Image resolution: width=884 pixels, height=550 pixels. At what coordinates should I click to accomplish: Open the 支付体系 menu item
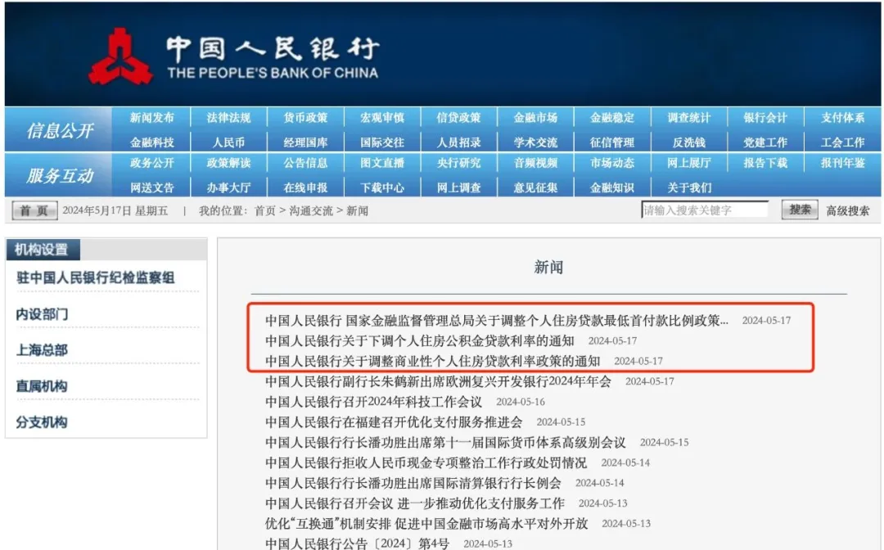point(842,118)
